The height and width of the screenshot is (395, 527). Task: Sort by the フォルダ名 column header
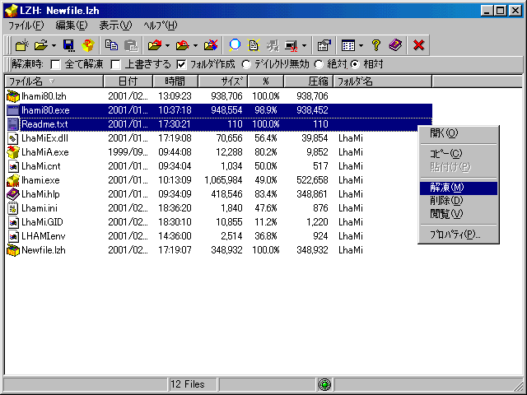tap(382, 81)
